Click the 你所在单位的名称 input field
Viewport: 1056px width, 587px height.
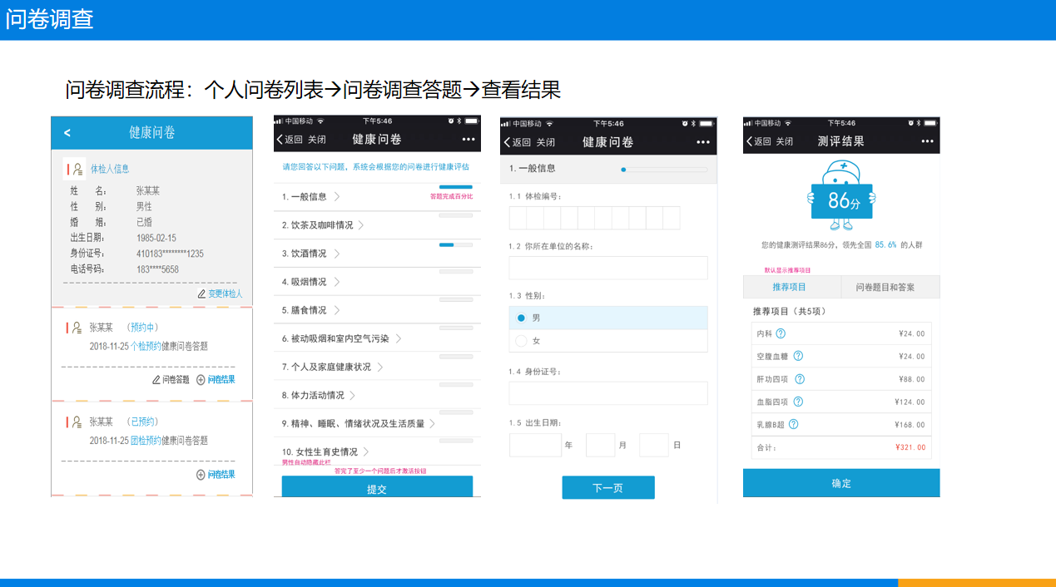point(608,268)
